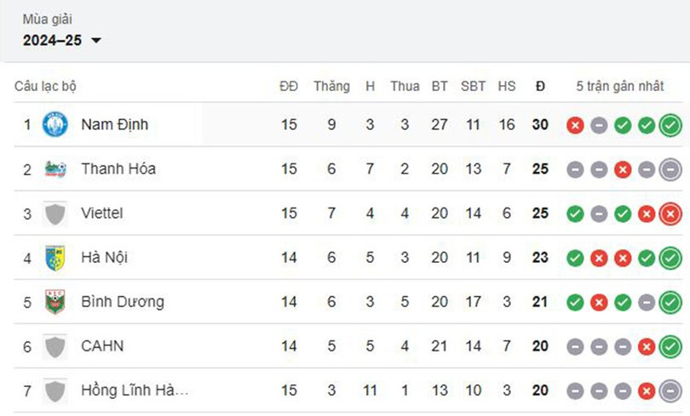Click Viettel's gray shield placeholder icon
The height and width of the screenshot is (416, 690).
coord(55,214)
